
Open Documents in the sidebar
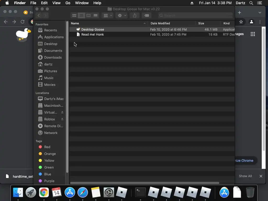pos(50,51)
